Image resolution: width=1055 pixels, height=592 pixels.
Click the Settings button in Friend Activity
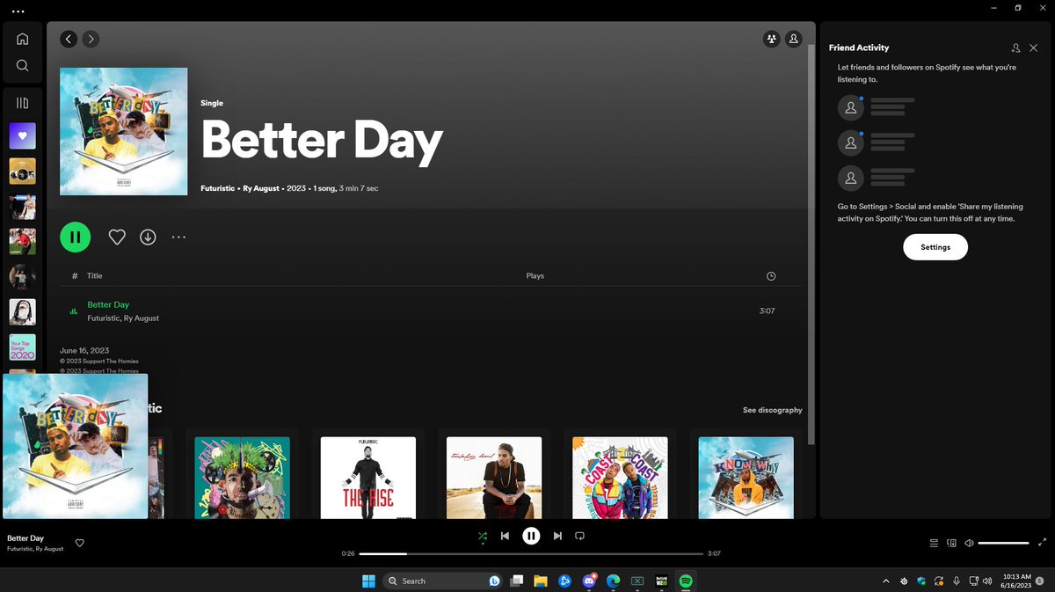tap(935, 247)
